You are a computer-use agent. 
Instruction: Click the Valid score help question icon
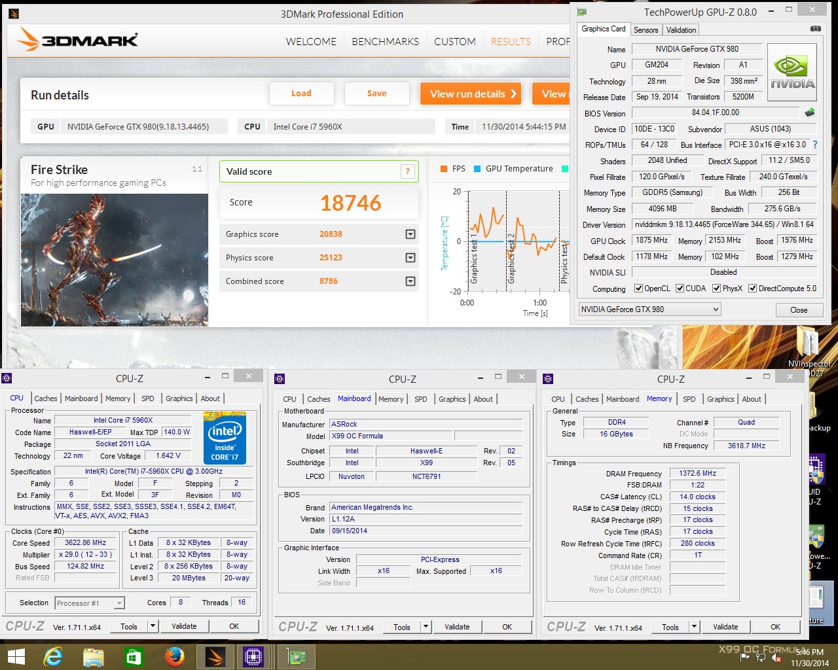tap(407, 171)
